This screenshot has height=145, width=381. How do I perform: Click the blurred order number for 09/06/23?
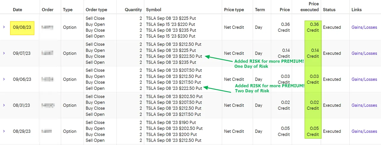point(48,79)
